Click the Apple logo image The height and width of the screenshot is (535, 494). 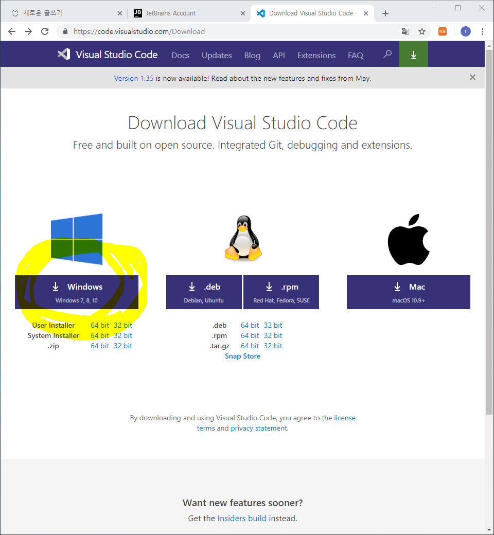click(x=409, y=240)
